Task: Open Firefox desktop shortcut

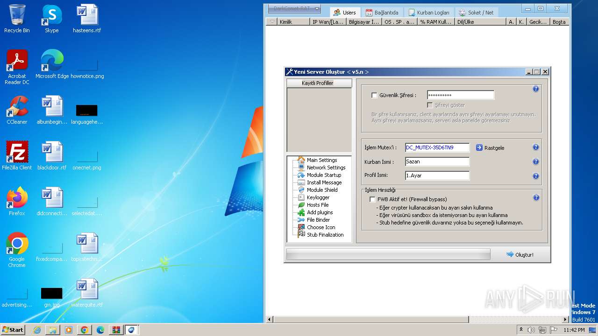Action: (x=17, y=202)
